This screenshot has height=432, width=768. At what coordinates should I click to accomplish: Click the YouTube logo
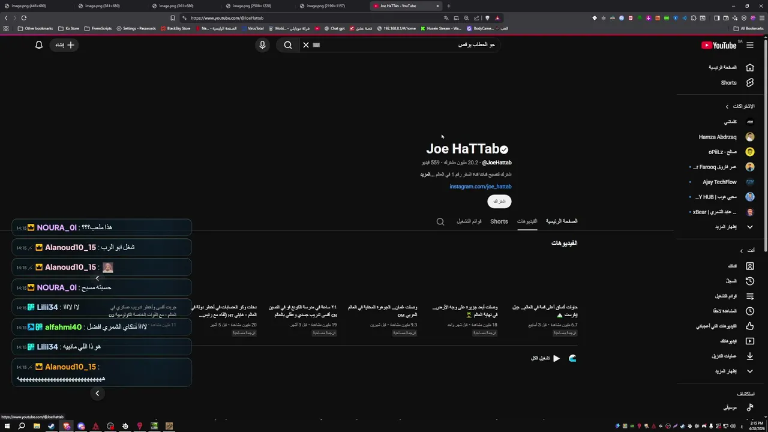[719, 45]
